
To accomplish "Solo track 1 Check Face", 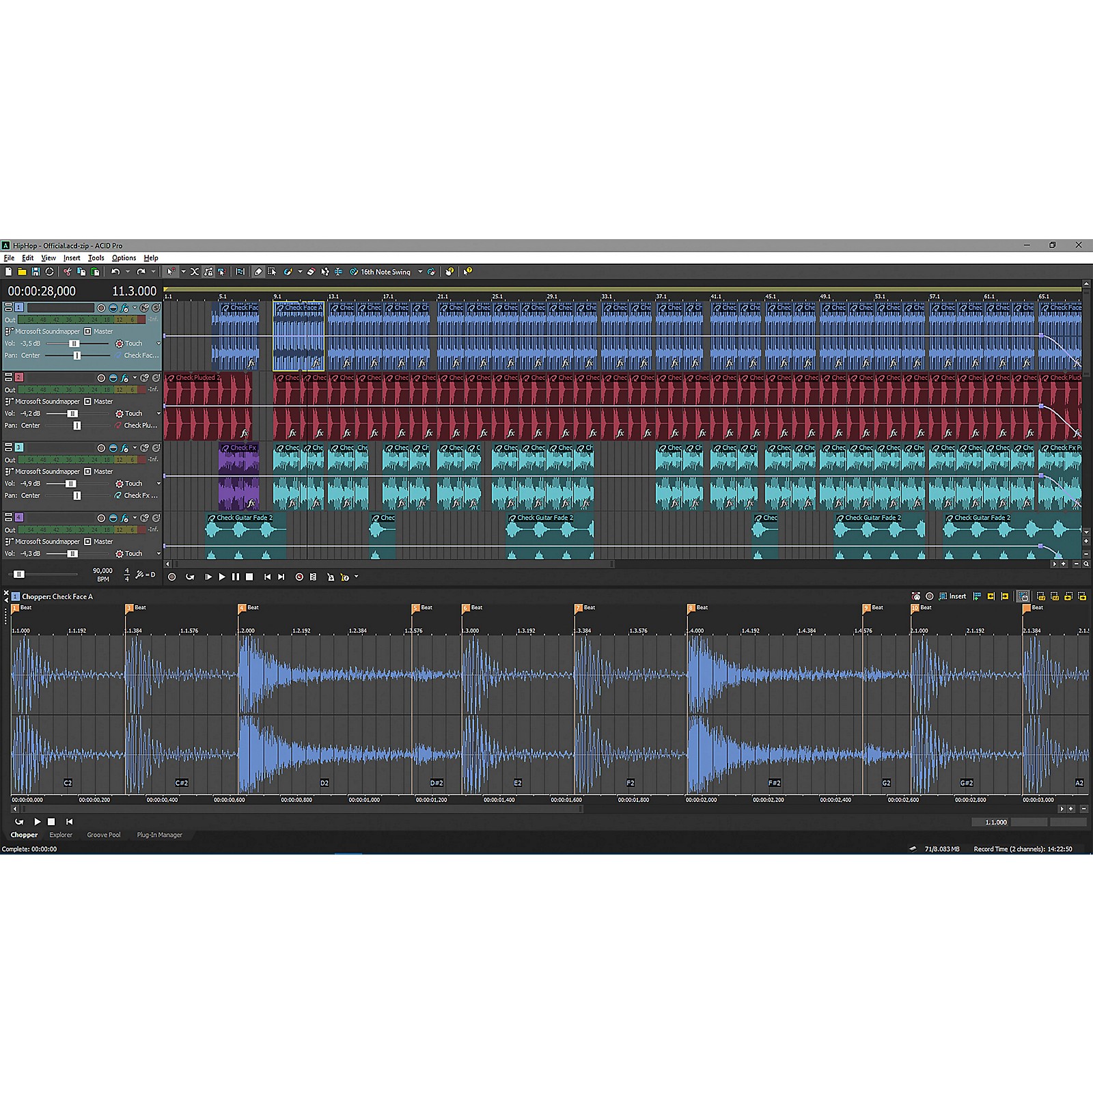I will coord(156,308).
